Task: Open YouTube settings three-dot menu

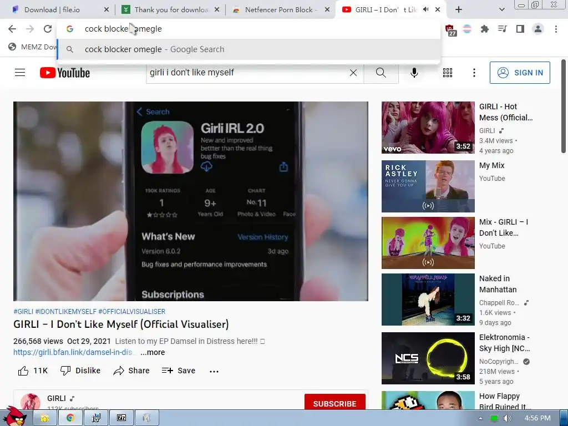Action: pyautogui.click(x=474, y=73)
